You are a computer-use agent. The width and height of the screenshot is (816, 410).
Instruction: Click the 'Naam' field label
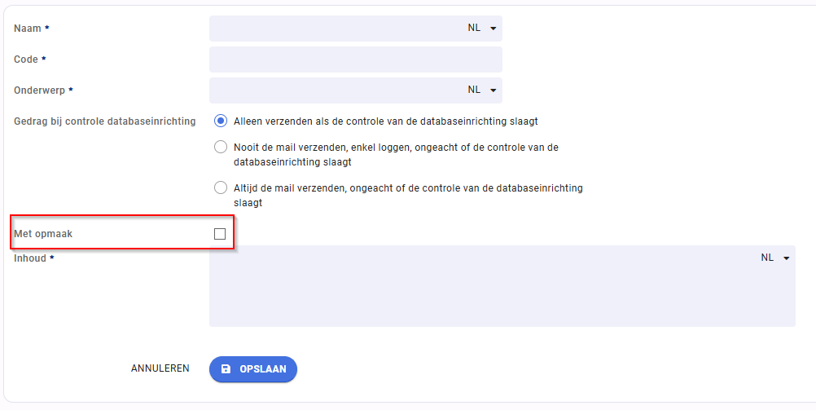tap(28, 29)
